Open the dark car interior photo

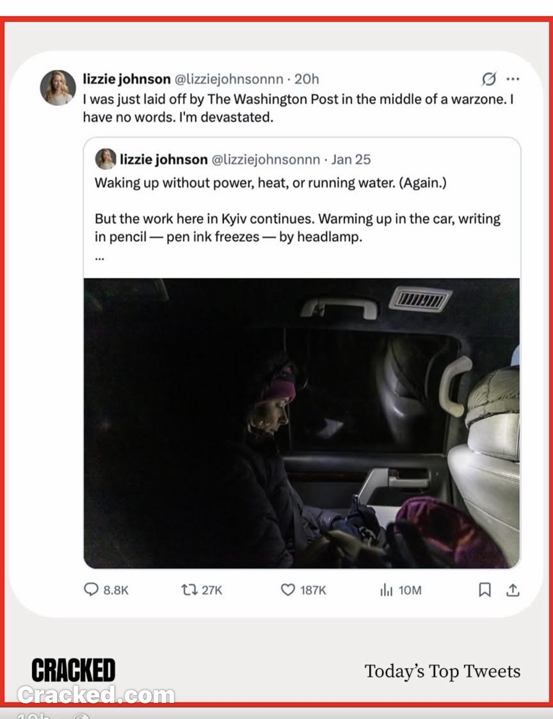click(302, 423)
